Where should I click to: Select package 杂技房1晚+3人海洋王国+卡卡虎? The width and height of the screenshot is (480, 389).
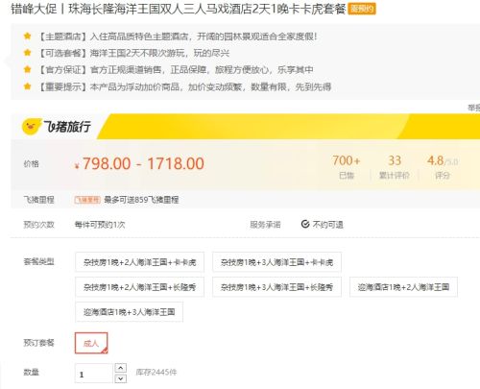276,262
